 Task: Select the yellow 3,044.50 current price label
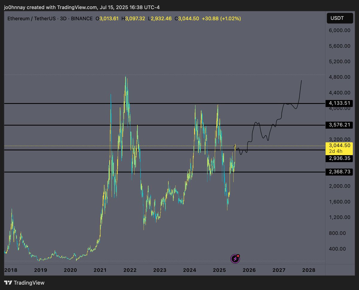(x=339, y=146)
